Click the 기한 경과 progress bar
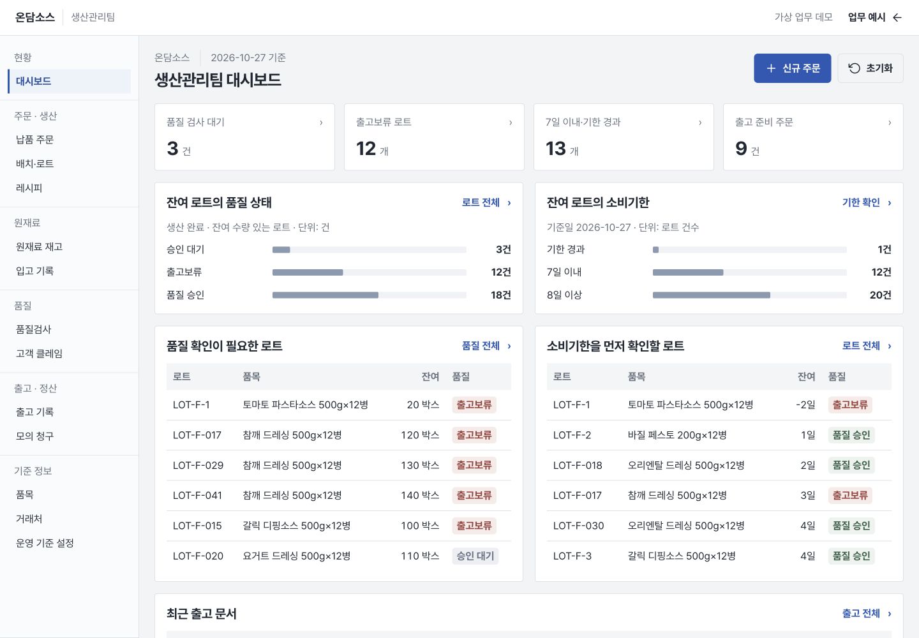Viewport: 919px width, 638px height. tap(750, 250)
